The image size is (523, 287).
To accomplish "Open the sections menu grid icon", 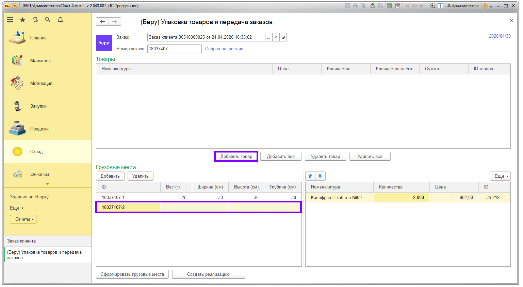I will pyautogui.click(x=10, y=20).
